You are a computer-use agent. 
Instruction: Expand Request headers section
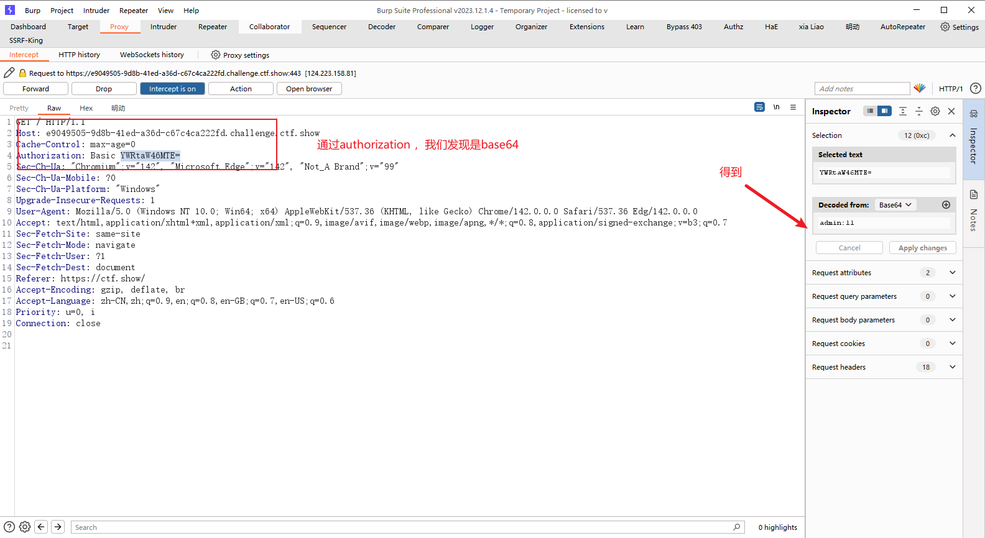pyautogui.click(x=952, y=367)
